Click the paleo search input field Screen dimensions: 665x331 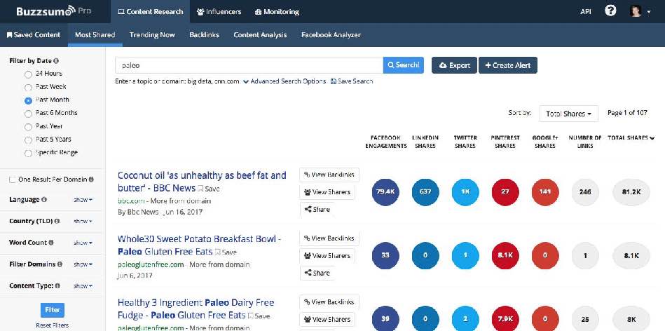pos(249,65)
